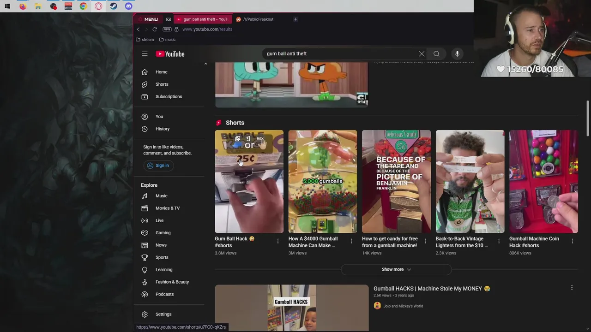Open the Gumball cartoon video thumbnail
The width and height of the screenshot is (591, 332).
pos(291,85)
